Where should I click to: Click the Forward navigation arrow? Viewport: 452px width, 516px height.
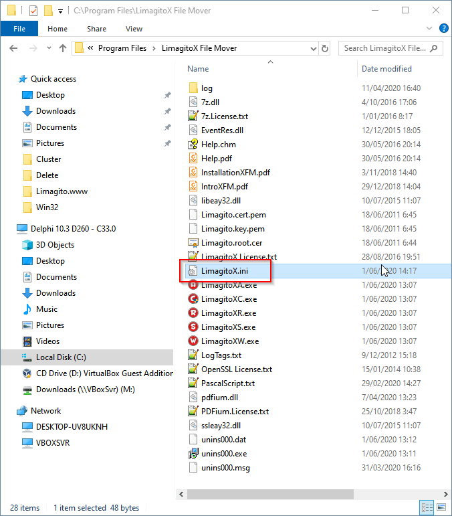coord(33,48)
